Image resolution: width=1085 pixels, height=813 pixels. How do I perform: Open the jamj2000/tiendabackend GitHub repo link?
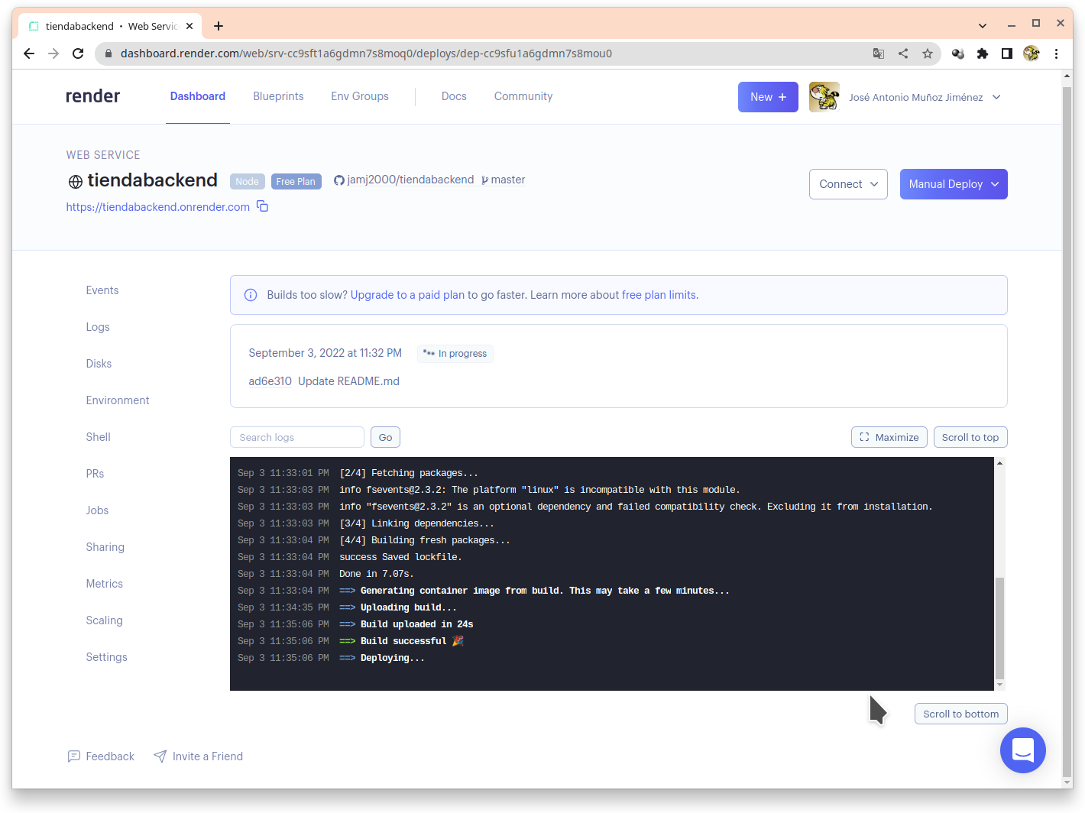tap(410, 180)
